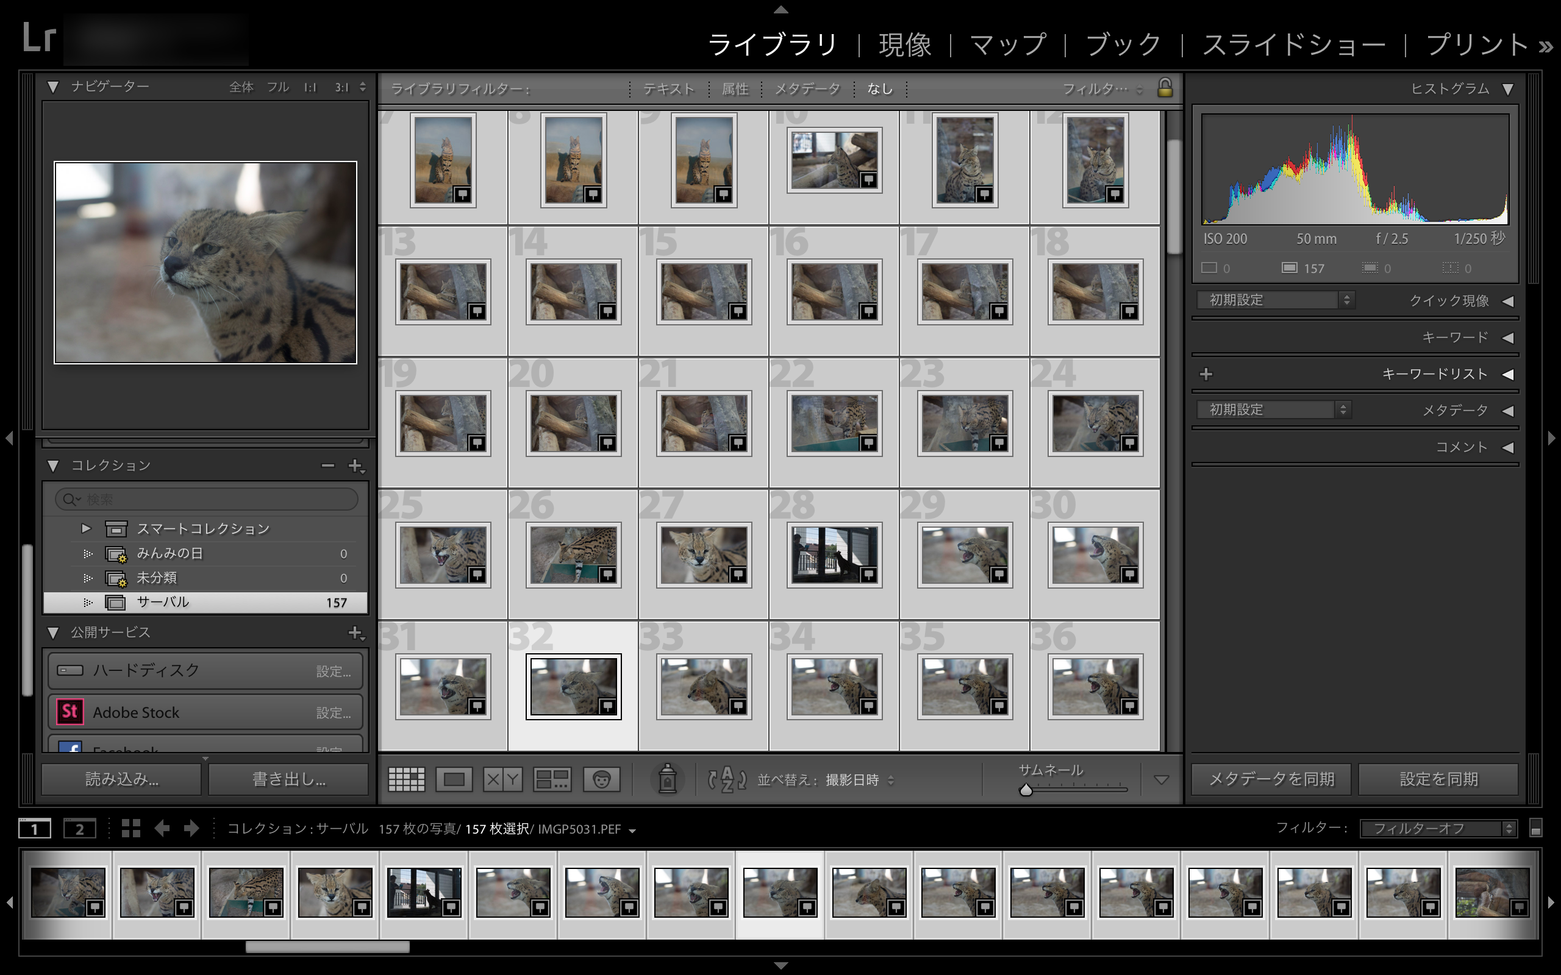Click 設定を同期 button

1438,779
